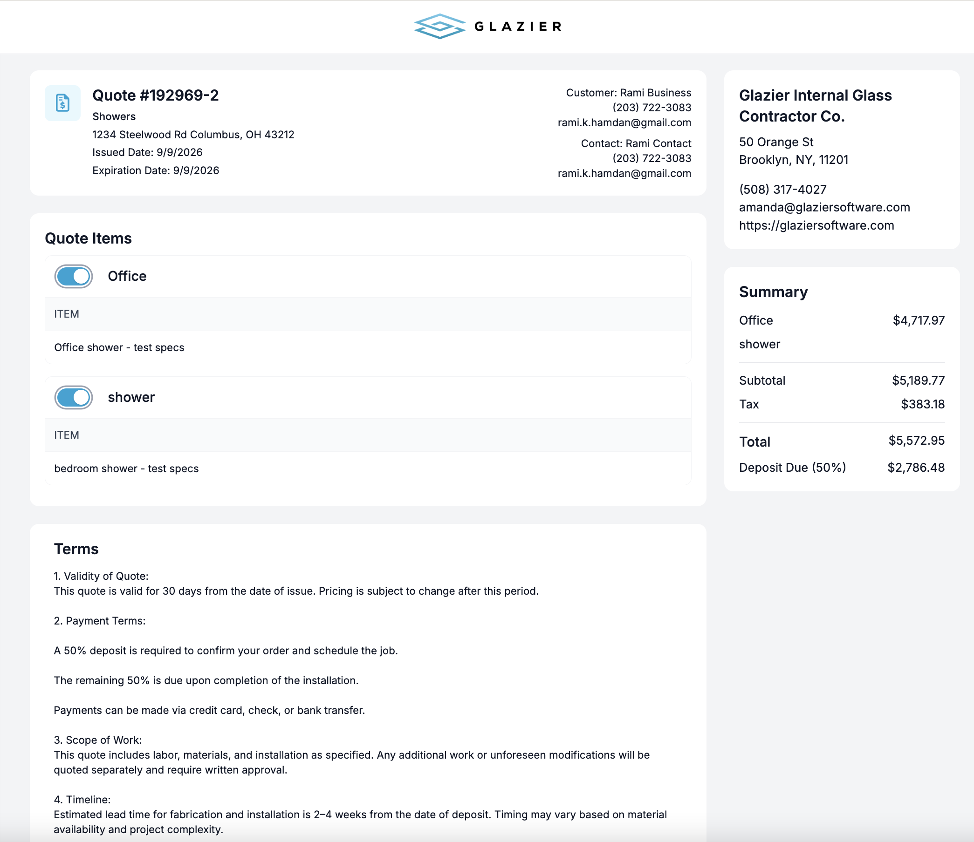Toggle off the Office quote item
The width and height of the screenshot is (974, 842).
coord(74,276)
